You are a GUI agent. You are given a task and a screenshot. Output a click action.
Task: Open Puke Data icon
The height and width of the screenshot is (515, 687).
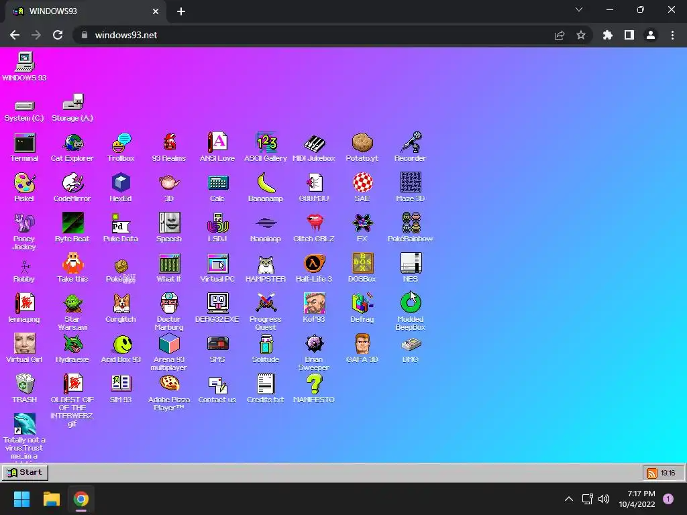(121, 224)
